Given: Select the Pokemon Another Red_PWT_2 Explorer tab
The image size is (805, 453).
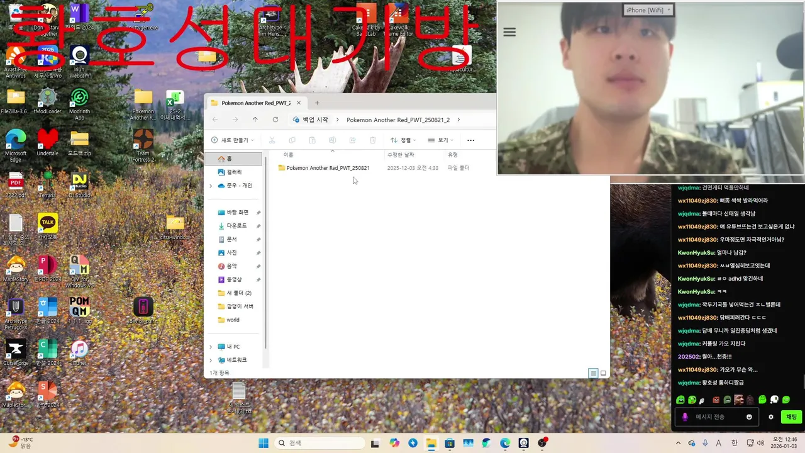Looking at the screenshot, I should 257,103.
